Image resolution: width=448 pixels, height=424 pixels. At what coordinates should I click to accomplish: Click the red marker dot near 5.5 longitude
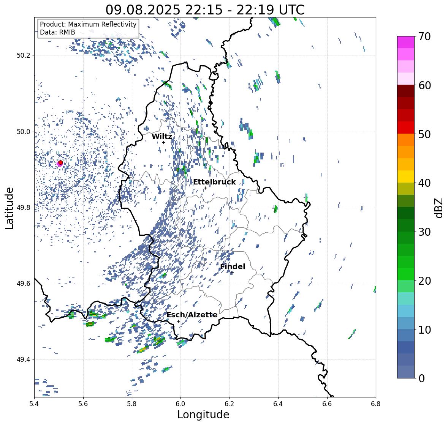click(x=60, y=162)
